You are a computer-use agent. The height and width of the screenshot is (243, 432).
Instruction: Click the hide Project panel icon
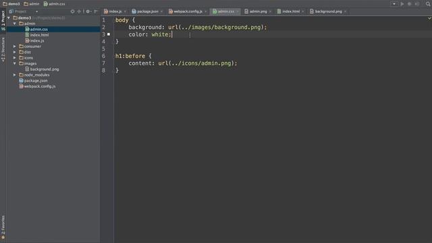click(x=96, y=11)
